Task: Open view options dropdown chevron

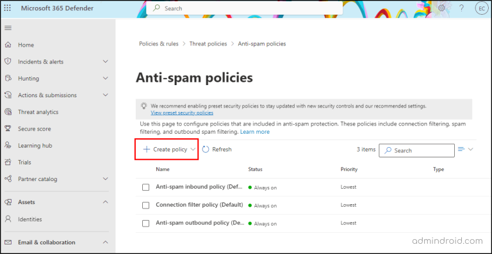Action: point(470,149)
